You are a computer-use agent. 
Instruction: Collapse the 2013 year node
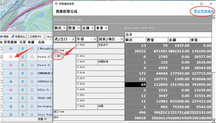[78, 61]
